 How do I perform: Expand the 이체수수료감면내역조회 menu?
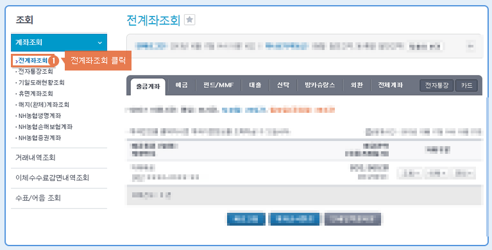coord(59,178)
